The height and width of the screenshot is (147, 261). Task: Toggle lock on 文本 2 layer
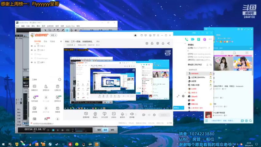click(x=35, y=46)
